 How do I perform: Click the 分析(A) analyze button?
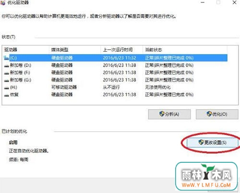(x=169, y=114)
